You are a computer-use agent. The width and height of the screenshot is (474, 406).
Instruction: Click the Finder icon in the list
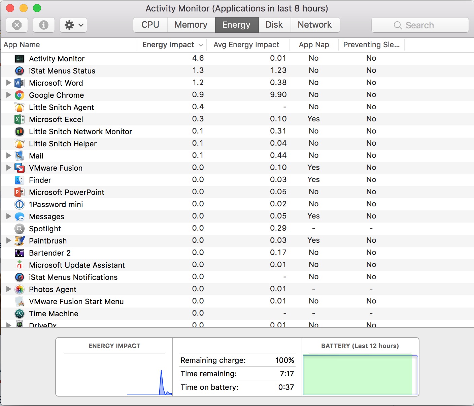point(20,180)
